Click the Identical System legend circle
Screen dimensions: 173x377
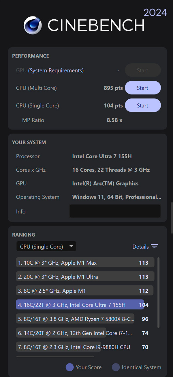pos(116,367)
